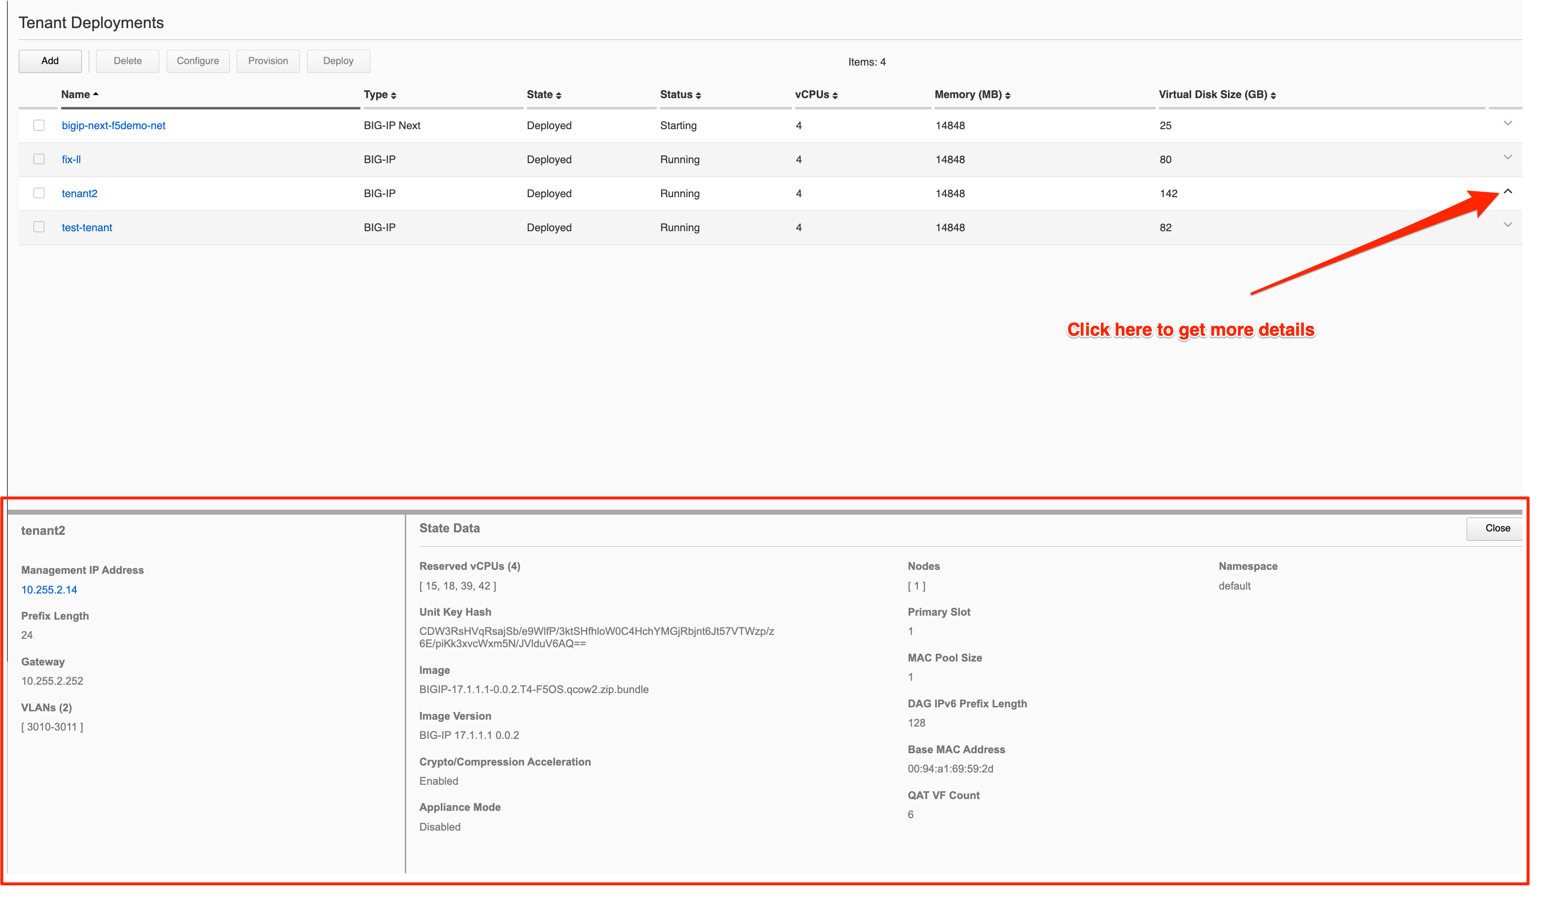Click 'BIG-IP Next' type cell
The width and height of the screenshot is (1550, 906).
tap(392, 126)
